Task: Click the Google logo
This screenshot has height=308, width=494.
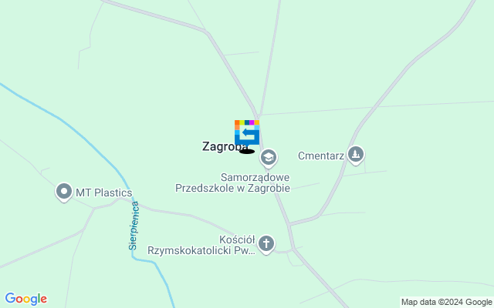Action: [x=25, y=299]
